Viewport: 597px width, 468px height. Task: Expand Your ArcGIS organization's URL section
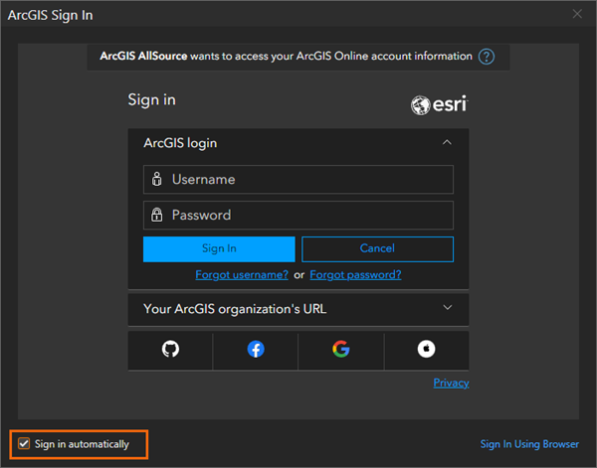448,308
